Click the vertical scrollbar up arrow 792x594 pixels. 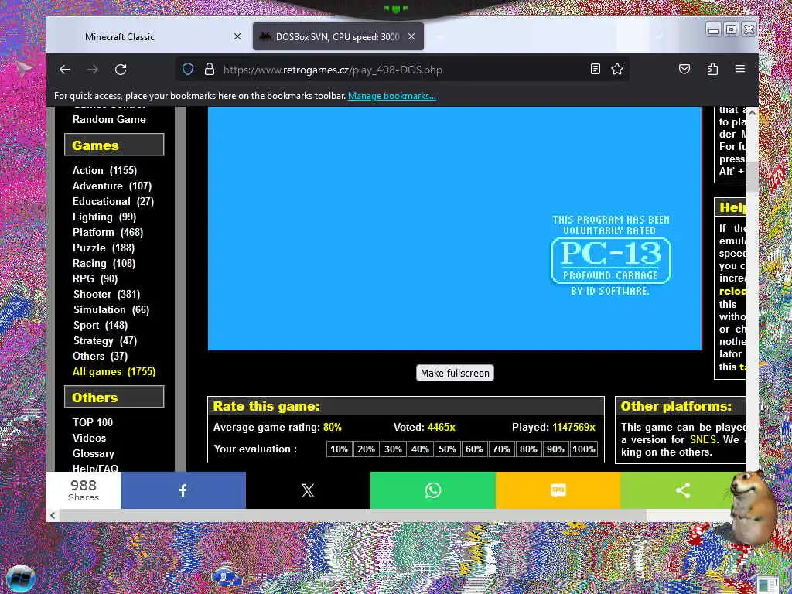(752, 113)
